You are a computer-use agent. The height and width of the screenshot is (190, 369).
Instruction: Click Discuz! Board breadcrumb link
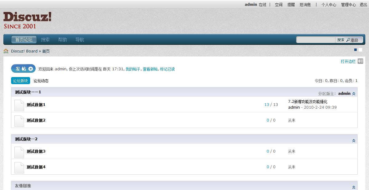[x=24, y=51]
